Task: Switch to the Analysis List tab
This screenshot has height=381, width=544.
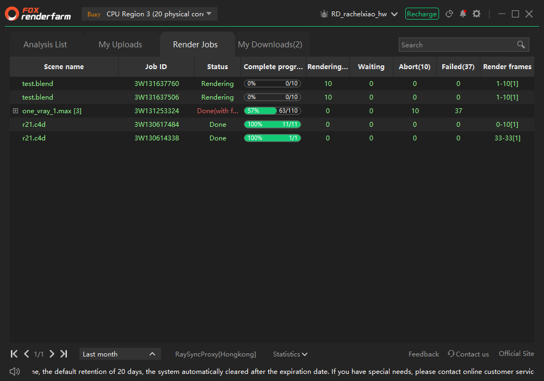Action: click(x=46, y=45)
